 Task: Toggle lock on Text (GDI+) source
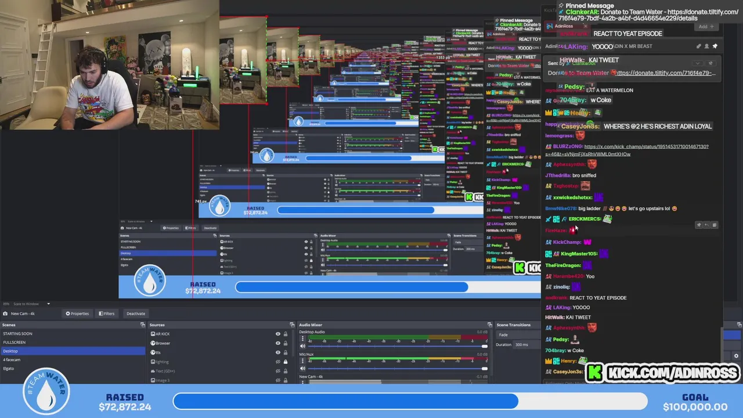(x=285, y=371)
